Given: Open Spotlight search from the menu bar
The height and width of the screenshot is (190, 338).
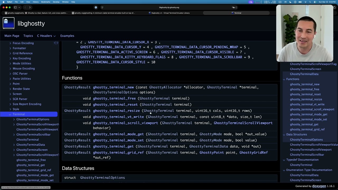Looking at the screenshot, I should click(310, 2).
